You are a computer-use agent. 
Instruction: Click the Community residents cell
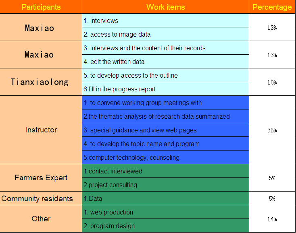coord(41,198)
